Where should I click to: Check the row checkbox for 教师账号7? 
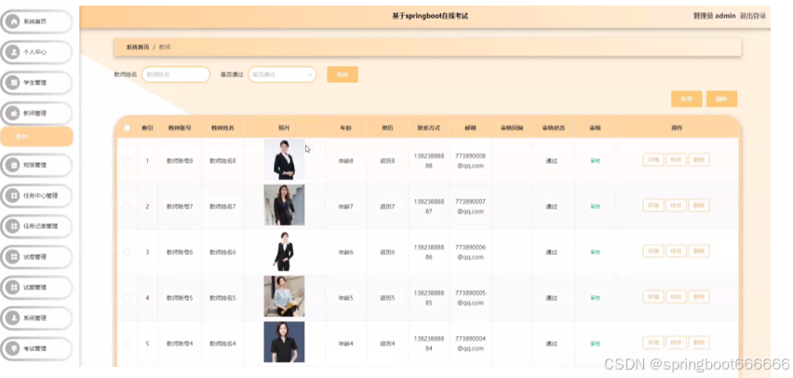[127, 207]
